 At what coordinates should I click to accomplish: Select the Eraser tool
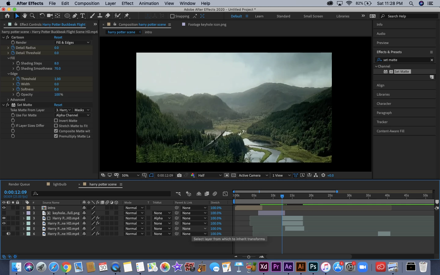108,16
